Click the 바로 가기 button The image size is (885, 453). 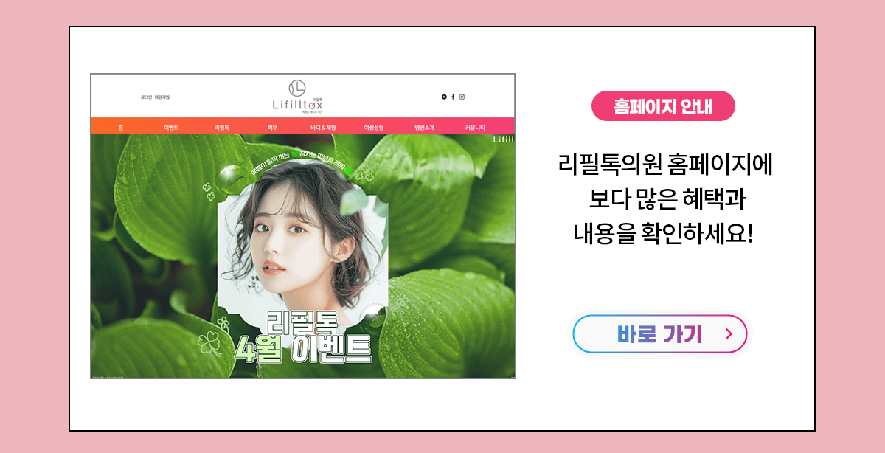[660, 334]
